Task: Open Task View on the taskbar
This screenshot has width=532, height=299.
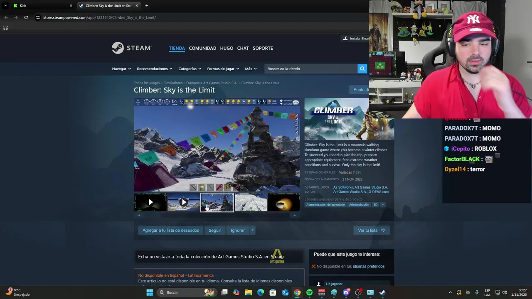Action: click(x=224, y=292)
